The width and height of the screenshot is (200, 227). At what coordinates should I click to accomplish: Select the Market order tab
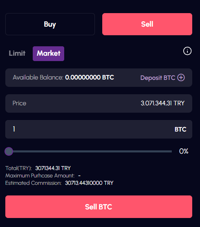(48, 54)
